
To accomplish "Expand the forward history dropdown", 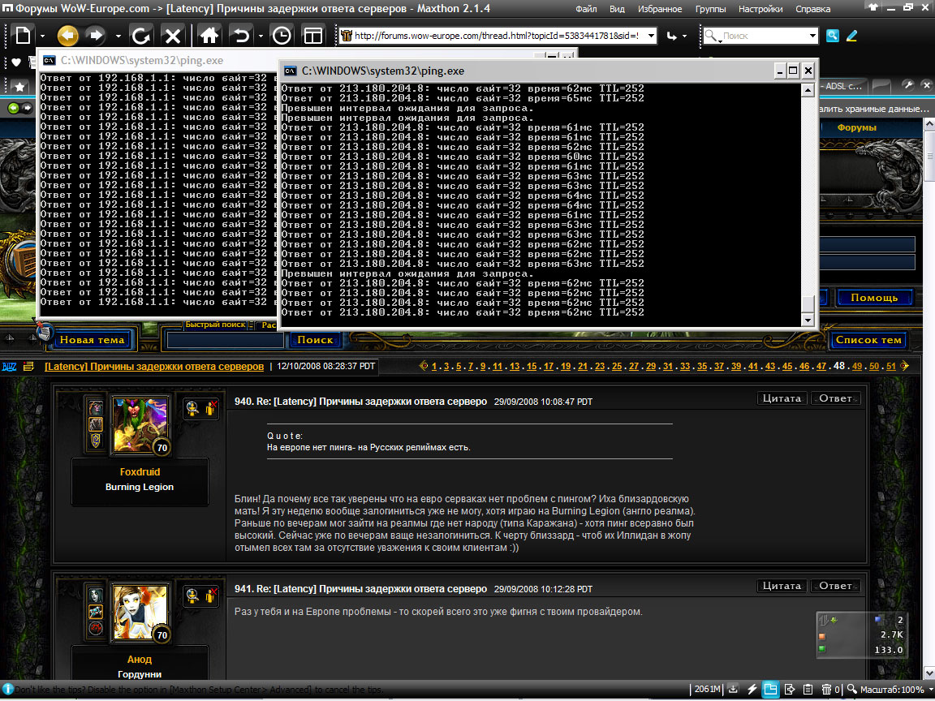I will [118, 37].
